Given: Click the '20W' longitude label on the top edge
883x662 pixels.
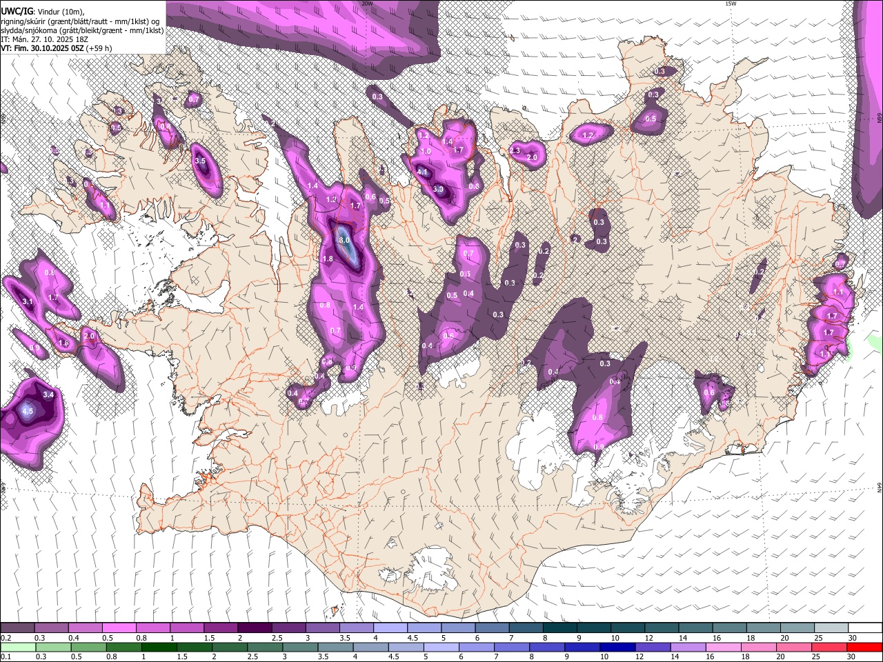Looking at the screenshot, I should point(367,3).
